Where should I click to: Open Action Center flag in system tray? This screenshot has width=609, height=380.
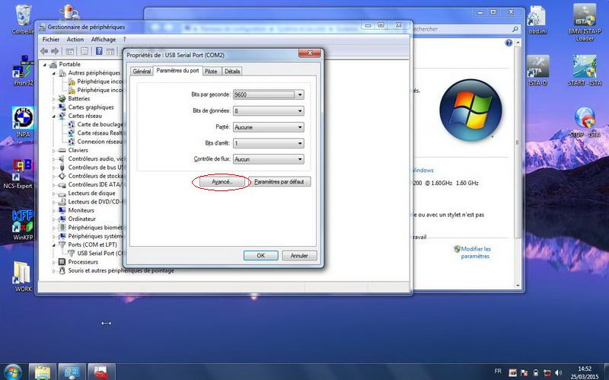(525, 372)
